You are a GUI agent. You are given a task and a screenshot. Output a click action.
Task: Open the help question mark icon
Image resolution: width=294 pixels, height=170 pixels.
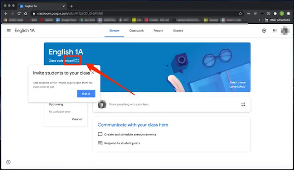coord(8,162)
